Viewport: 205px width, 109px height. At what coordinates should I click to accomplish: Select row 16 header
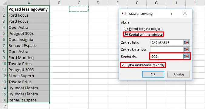tap(4, 100)
